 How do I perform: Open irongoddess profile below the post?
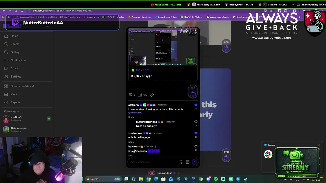(x=164, y=173)
